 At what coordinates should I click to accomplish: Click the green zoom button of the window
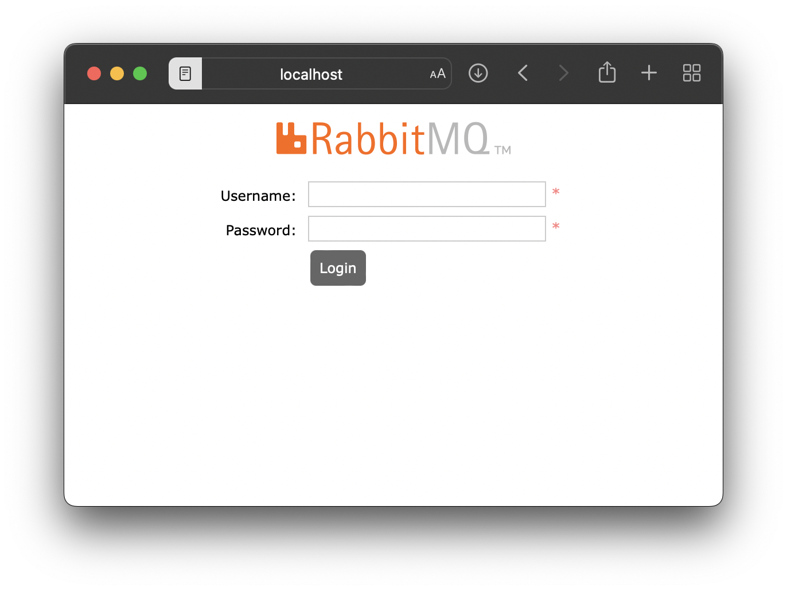(x=140, y=73)
